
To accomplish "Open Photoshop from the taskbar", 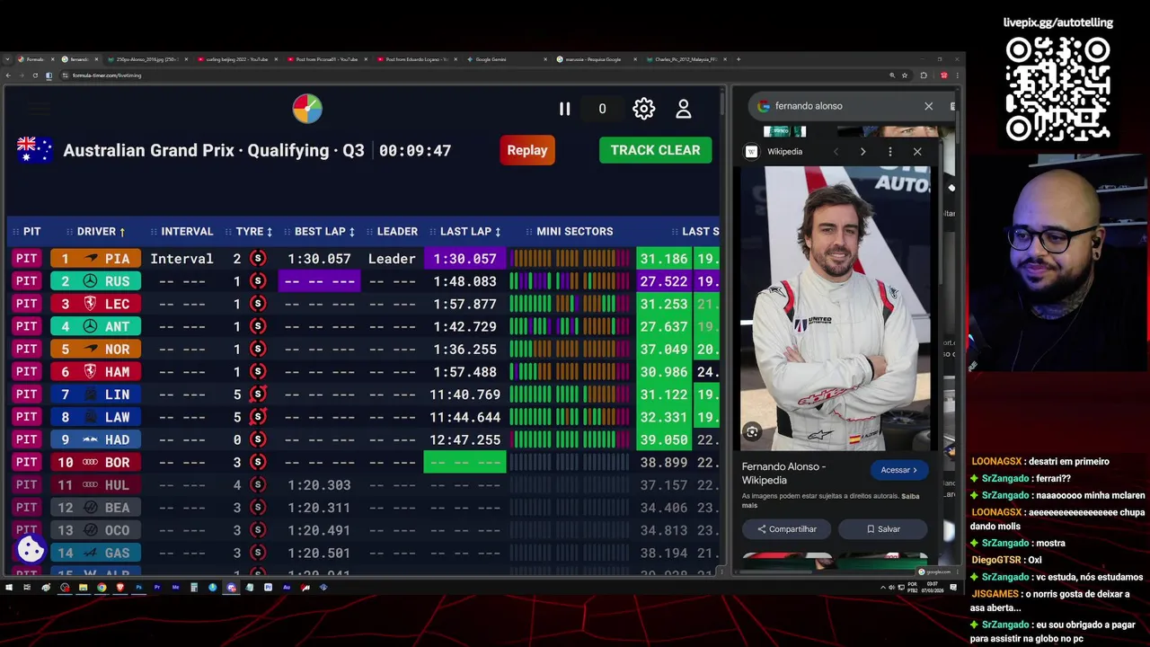I will point(138,588).
